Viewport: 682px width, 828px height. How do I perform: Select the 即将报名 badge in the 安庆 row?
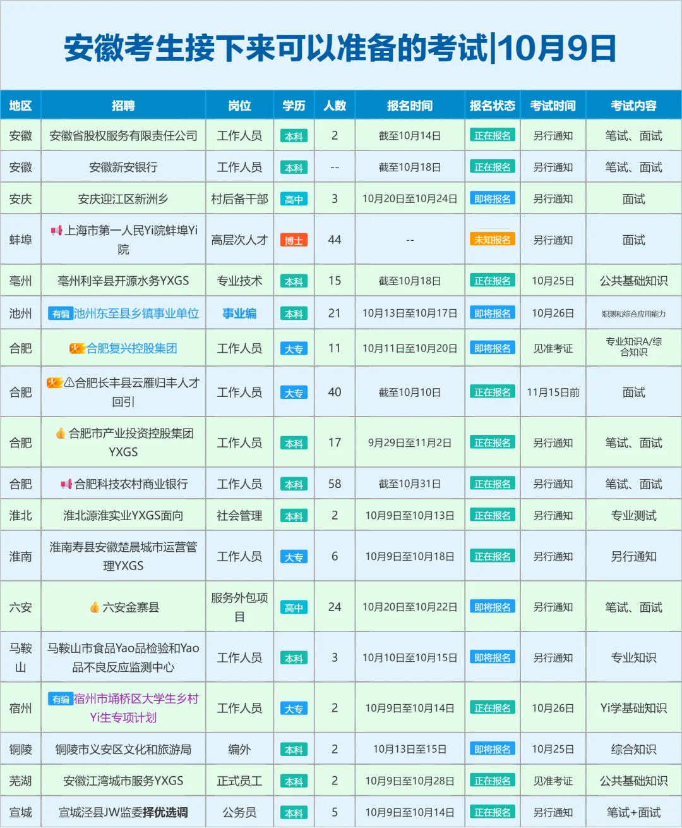492,198
